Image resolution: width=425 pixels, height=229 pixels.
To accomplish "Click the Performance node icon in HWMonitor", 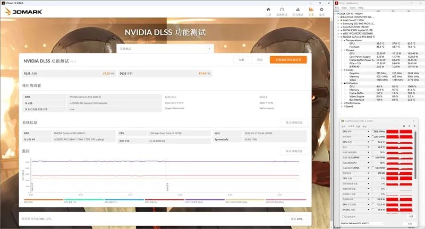I will pos(344,103).
